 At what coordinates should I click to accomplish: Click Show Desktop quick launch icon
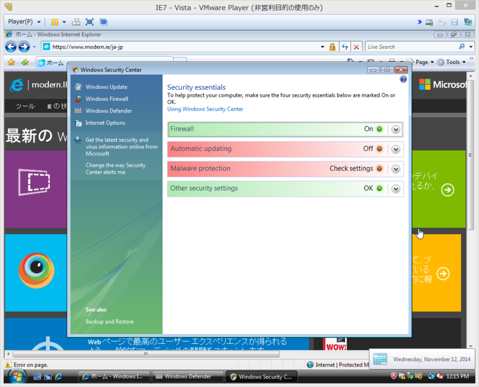(x=37, y=377)
